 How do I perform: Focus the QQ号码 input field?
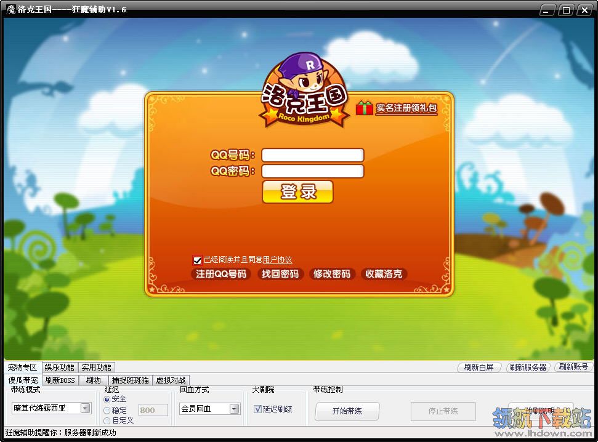pyautogui.click(x=313, y=155)
